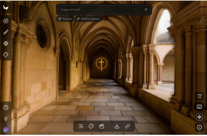Show the info panel via the info icon
This screenshot has height=136, width=207.
(x=199, y=127)
